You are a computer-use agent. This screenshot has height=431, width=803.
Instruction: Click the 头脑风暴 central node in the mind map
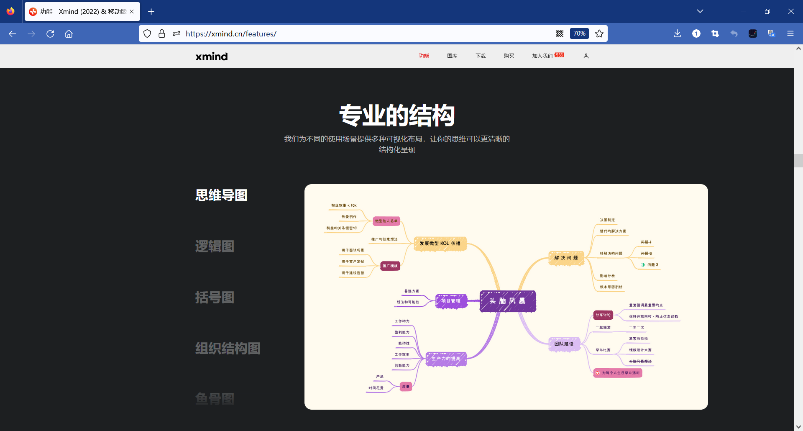(508, 301)
